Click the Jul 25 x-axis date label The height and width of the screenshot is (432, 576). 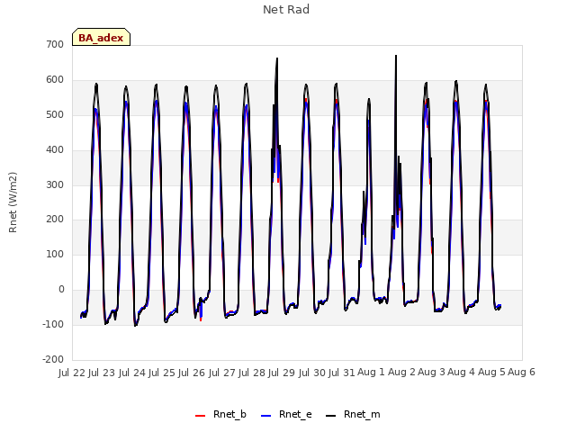tap(162, 373)
